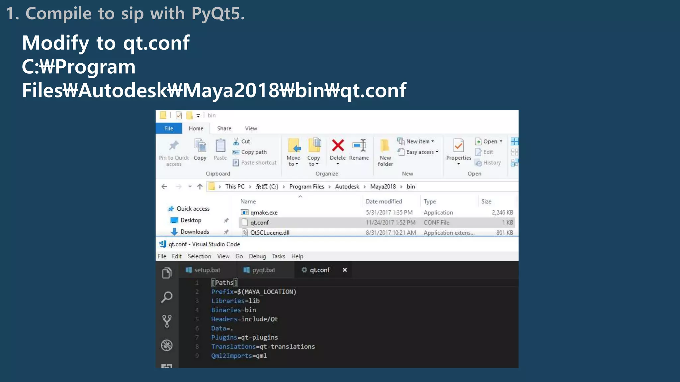
Task: Sort by the Size column header
Action: [x=486, y=202]
